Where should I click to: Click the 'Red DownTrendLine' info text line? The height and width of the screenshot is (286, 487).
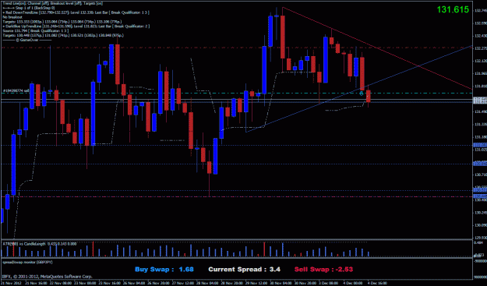click(x=76, y=12)
